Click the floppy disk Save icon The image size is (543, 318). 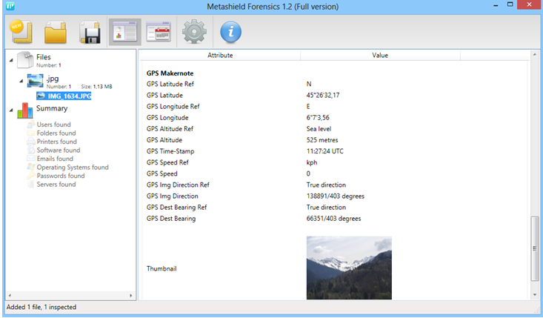[90, 33]
